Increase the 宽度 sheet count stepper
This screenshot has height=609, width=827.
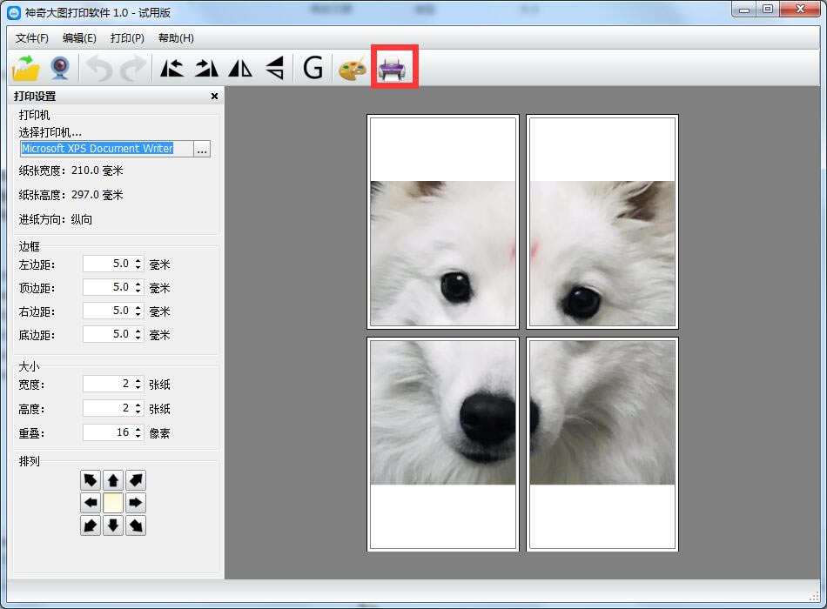tap(138, 380)
